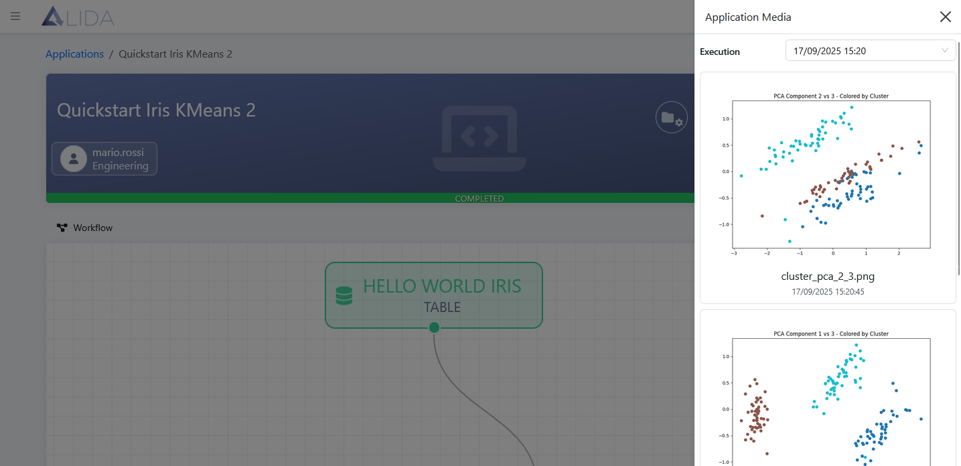Screen dimensions: 961x466
Task: Close the Application Media panel
Action: click(x=946, y=17)
